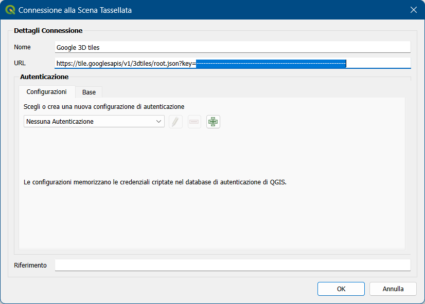This screenshot has width=425, height=304.
Task: Click the Scegli o crea una nuova configurazione text
Action: coord(104,107)
